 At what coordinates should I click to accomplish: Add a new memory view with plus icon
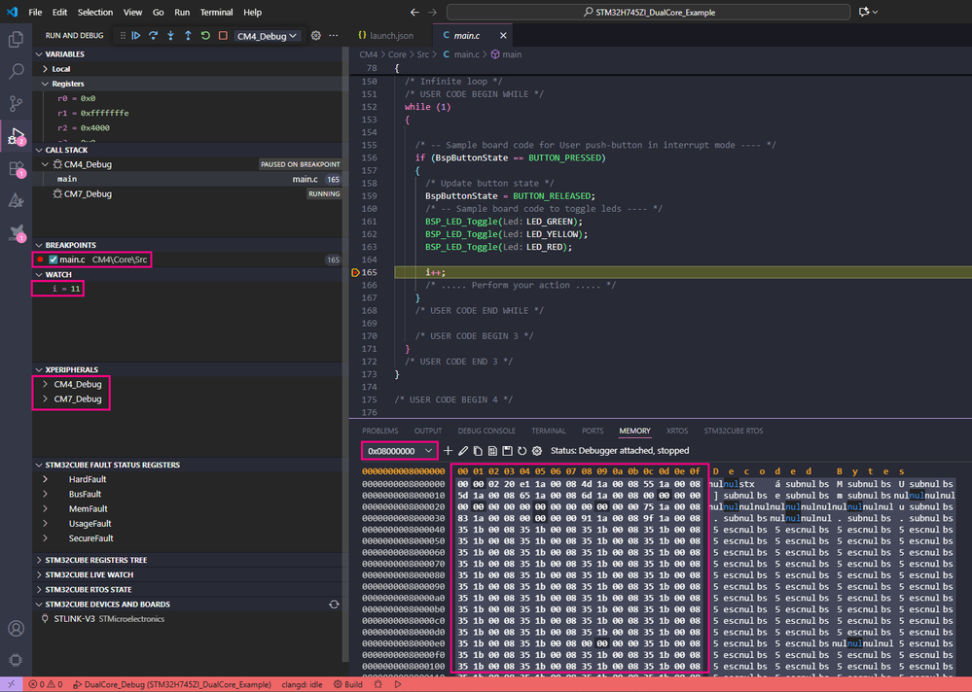449,451
